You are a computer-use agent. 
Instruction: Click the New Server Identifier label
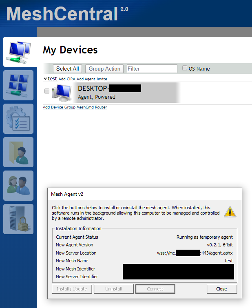(x=77, y=277)
